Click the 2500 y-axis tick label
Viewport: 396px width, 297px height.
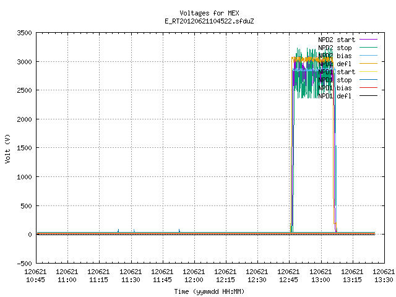24,90
